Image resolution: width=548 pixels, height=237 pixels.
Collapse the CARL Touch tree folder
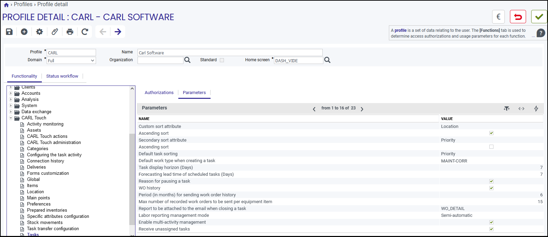pyautogui.click(x=11, y=118)
